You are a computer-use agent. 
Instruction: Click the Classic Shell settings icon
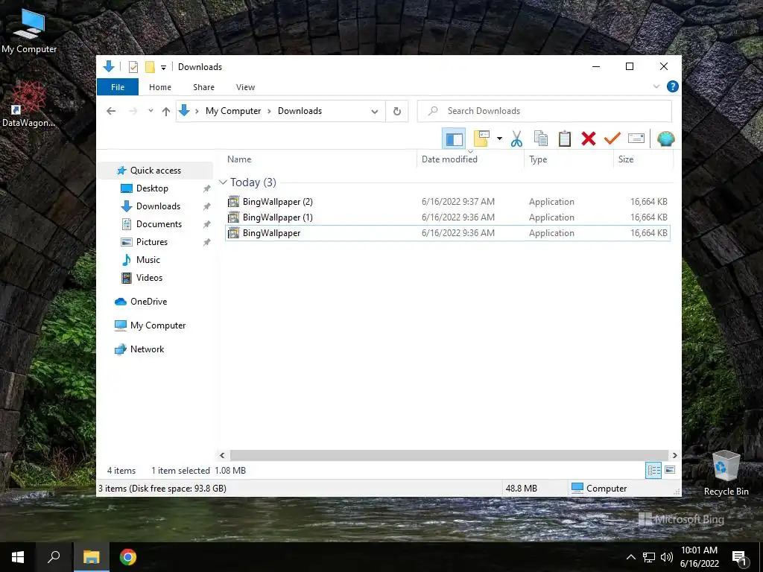pyautogui.click(x=665, y=139)
